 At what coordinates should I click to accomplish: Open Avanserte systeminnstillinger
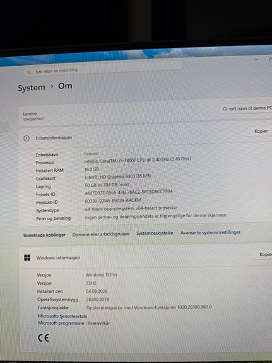(x=210, y=232)
